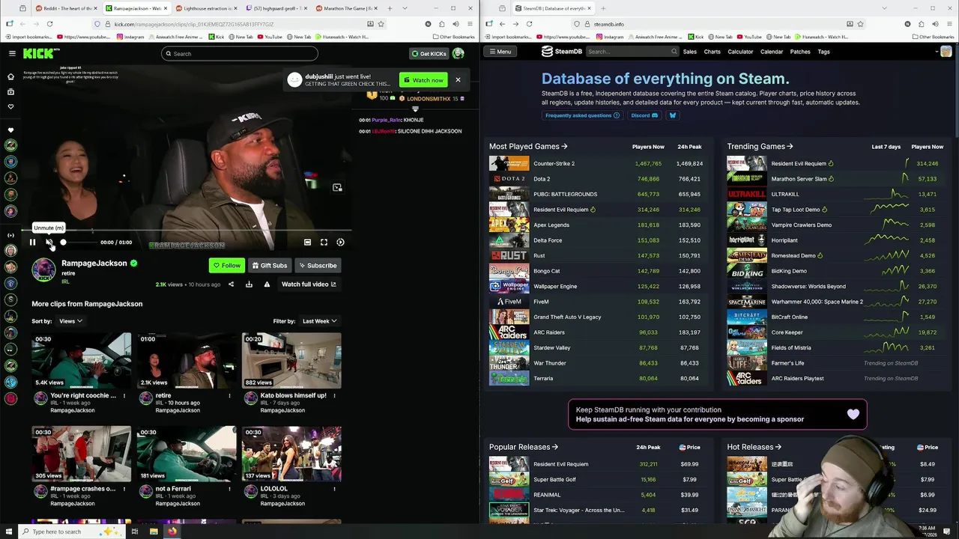Click the Gift Subs button

pos(270,265)
